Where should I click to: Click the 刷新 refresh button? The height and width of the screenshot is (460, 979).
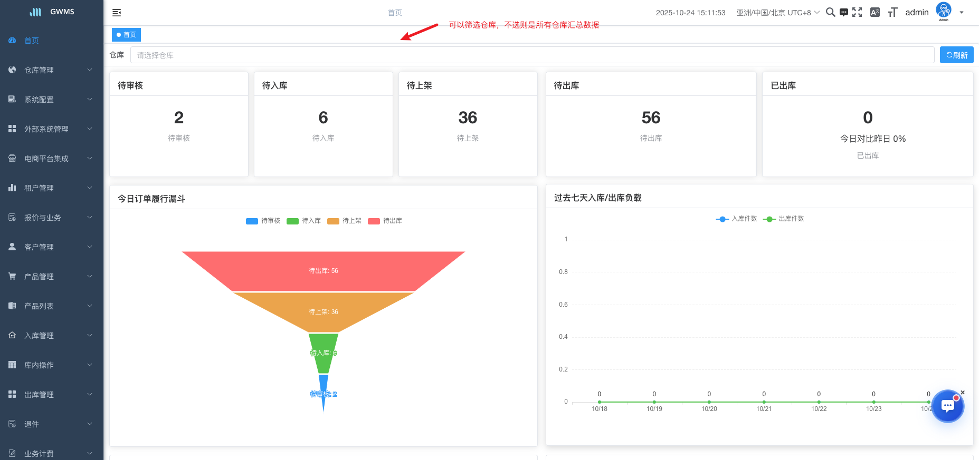956,55
